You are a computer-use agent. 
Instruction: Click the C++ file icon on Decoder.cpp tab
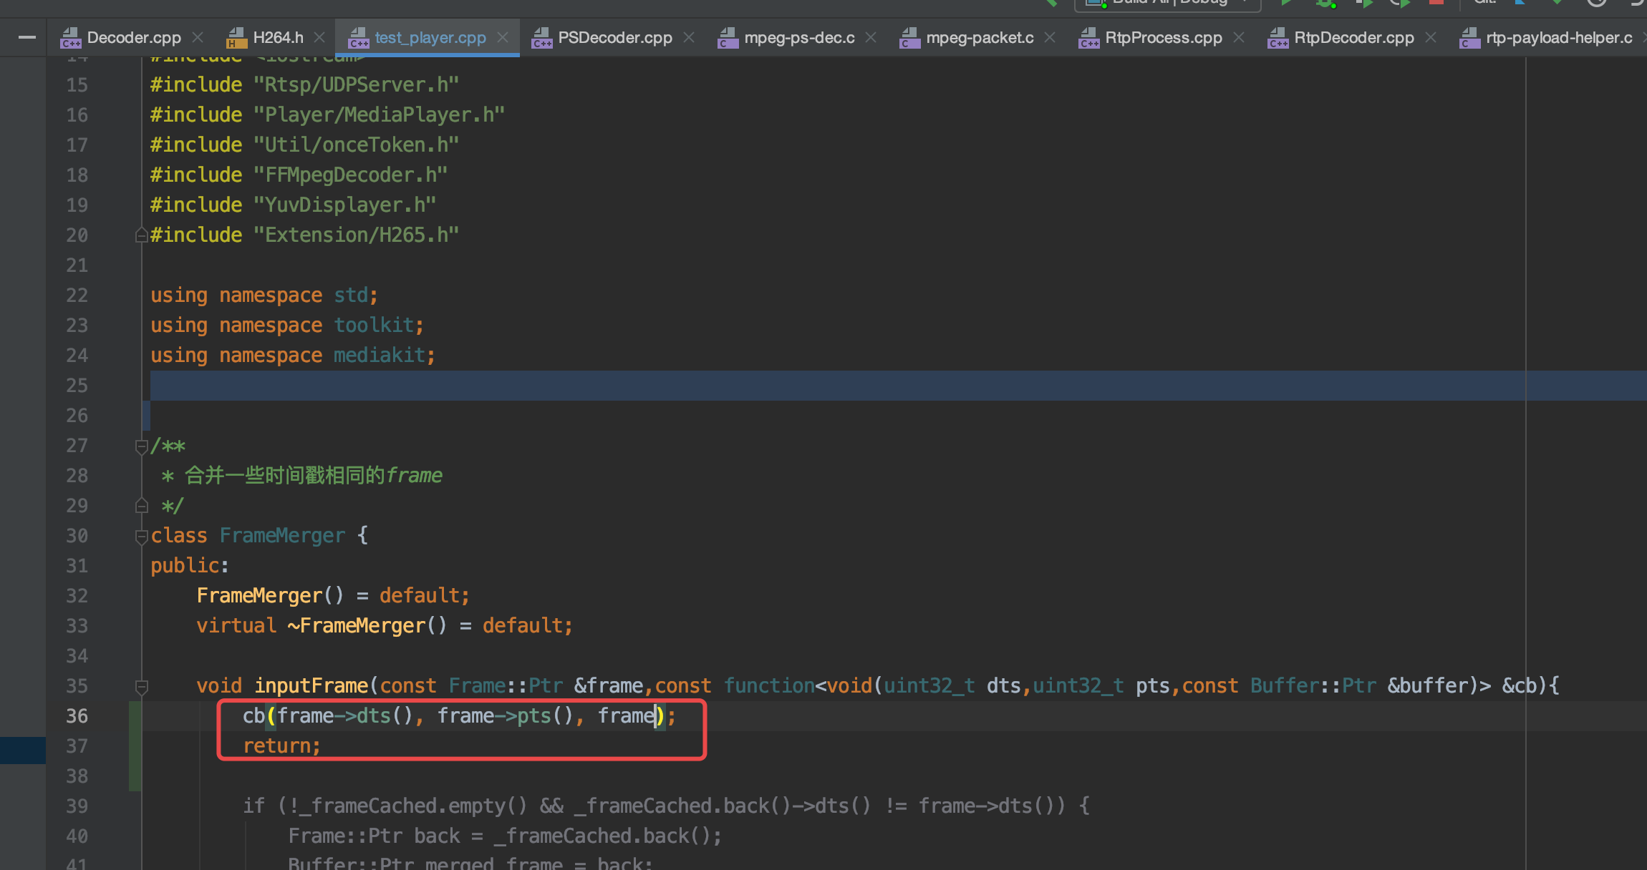click(70, 37)
